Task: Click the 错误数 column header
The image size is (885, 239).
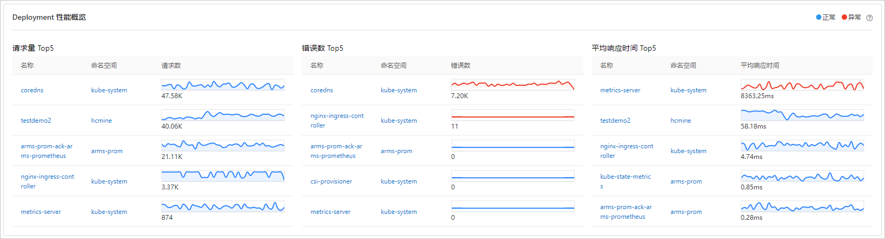Action: click(x=461, y=66)
